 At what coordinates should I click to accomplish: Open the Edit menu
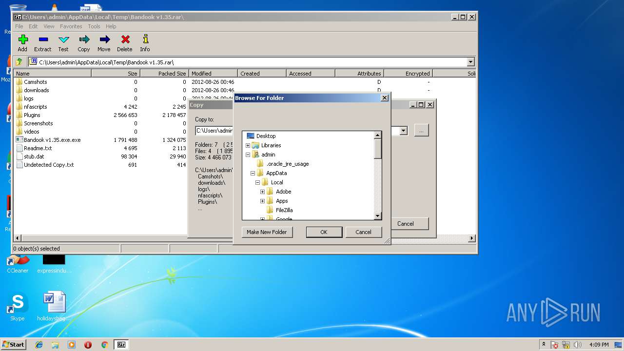(x=33, y=26)
